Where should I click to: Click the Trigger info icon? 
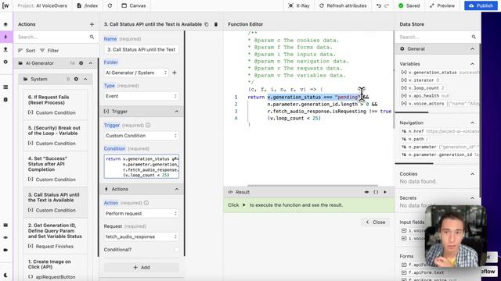(x=148, y=125)
